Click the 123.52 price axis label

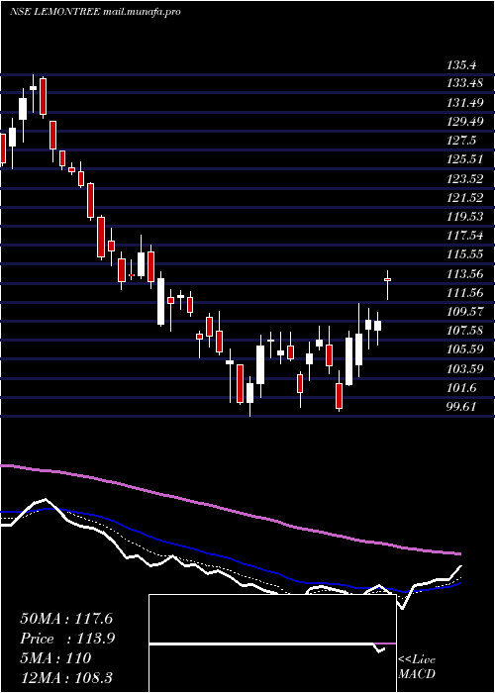coord(465,178)
